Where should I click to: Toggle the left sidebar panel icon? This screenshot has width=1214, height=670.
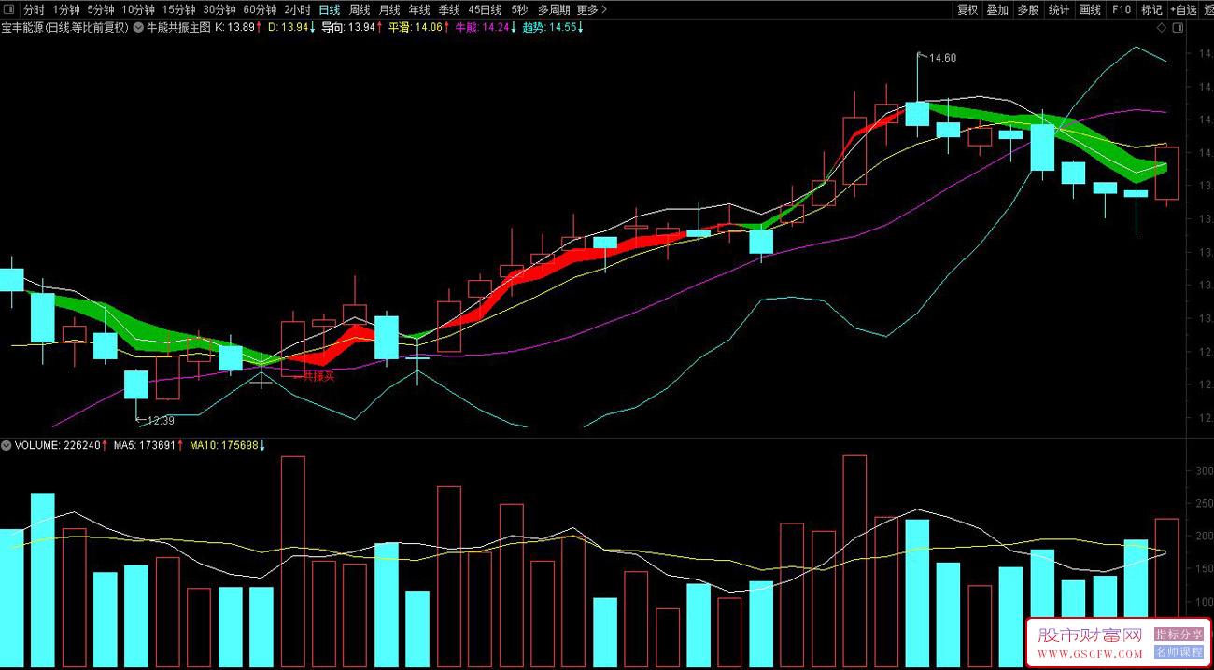(9, 9)
